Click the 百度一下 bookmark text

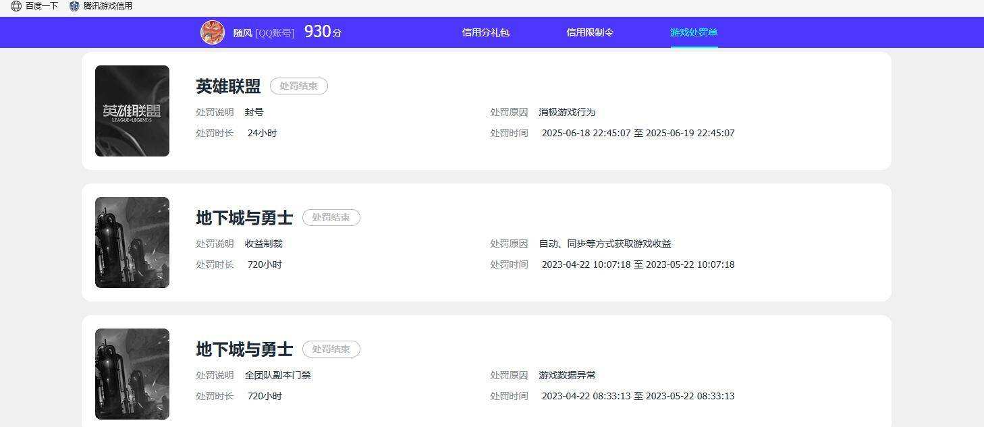(42, 6)
